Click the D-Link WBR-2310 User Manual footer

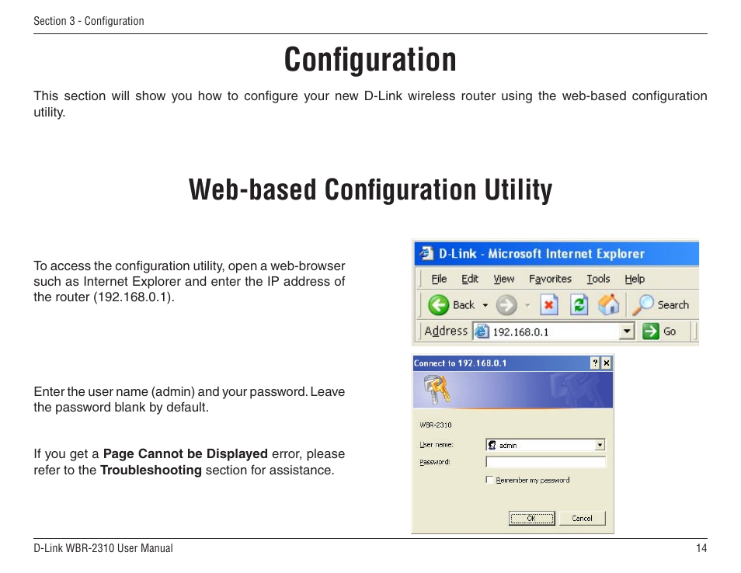coord(103,548)
